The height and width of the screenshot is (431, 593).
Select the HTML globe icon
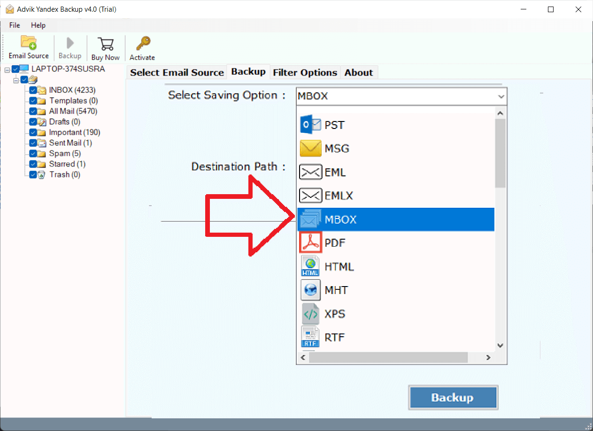click(310, 266)
